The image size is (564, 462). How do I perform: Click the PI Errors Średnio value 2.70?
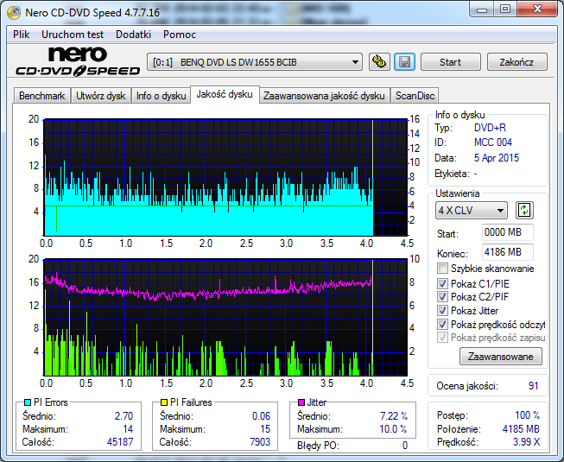(124, 416)
